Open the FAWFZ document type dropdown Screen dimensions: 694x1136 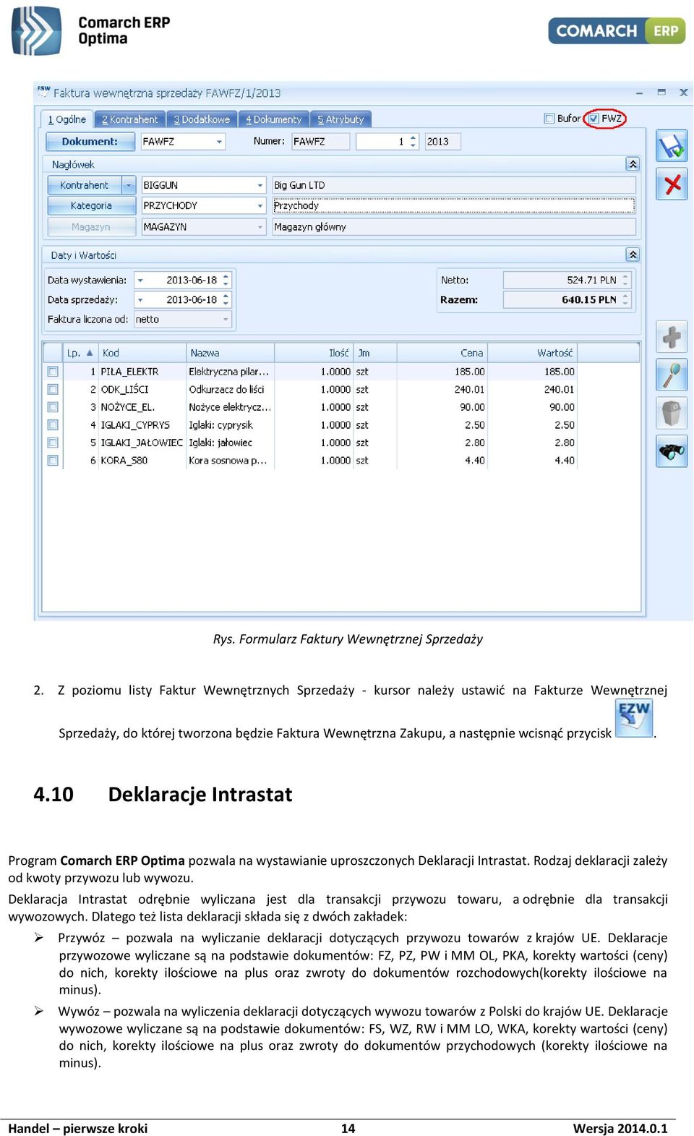pos(219,142)
